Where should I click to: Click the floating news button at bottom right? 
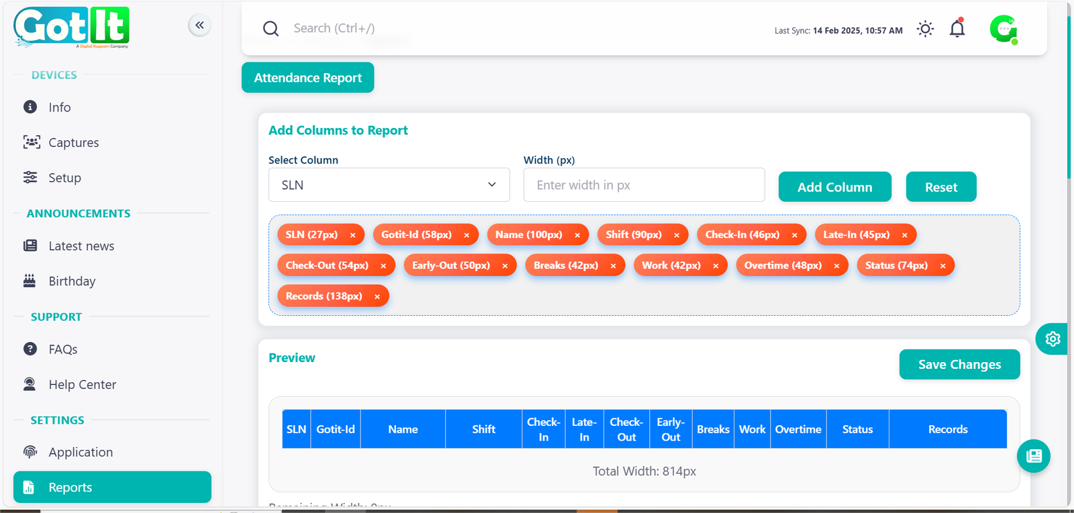pyautogui.click(x=1034, y=456)
